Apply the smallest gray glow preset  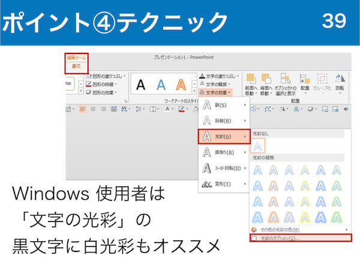click(x=289, y=170)
